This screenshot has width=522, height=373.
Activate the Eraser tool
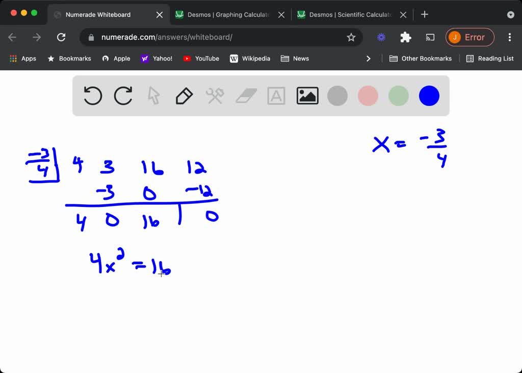tap(246, 95)
